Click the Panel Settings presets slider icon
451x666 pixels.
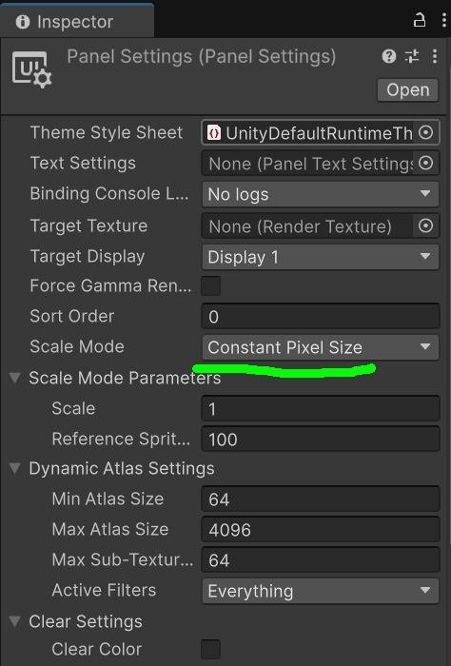[x=412, y=56]
